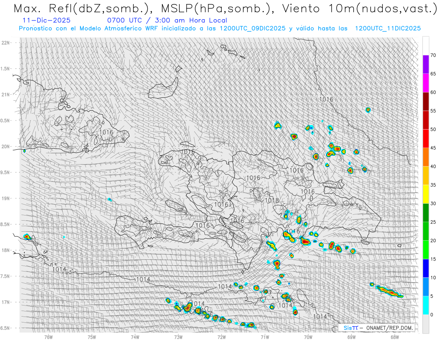Click colorbar tick label 5
Image resolution: width=443 pixels, height=342 pixels.
point(432,296)
